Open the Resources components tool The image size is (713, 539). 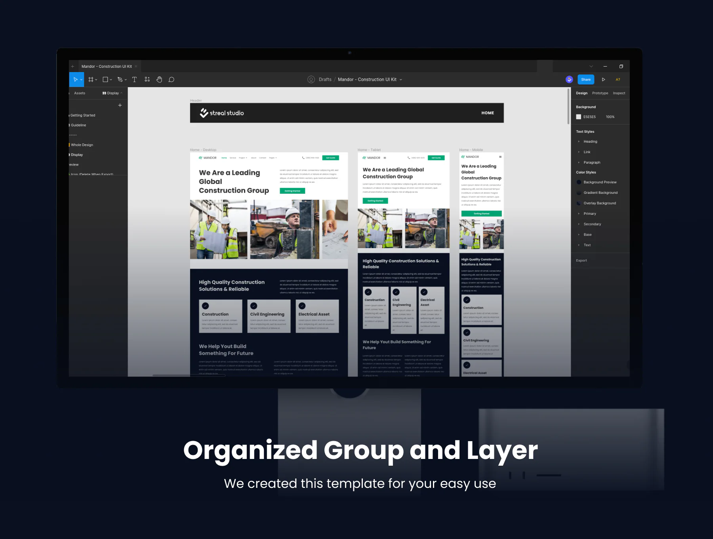click(x=147, y=80)
